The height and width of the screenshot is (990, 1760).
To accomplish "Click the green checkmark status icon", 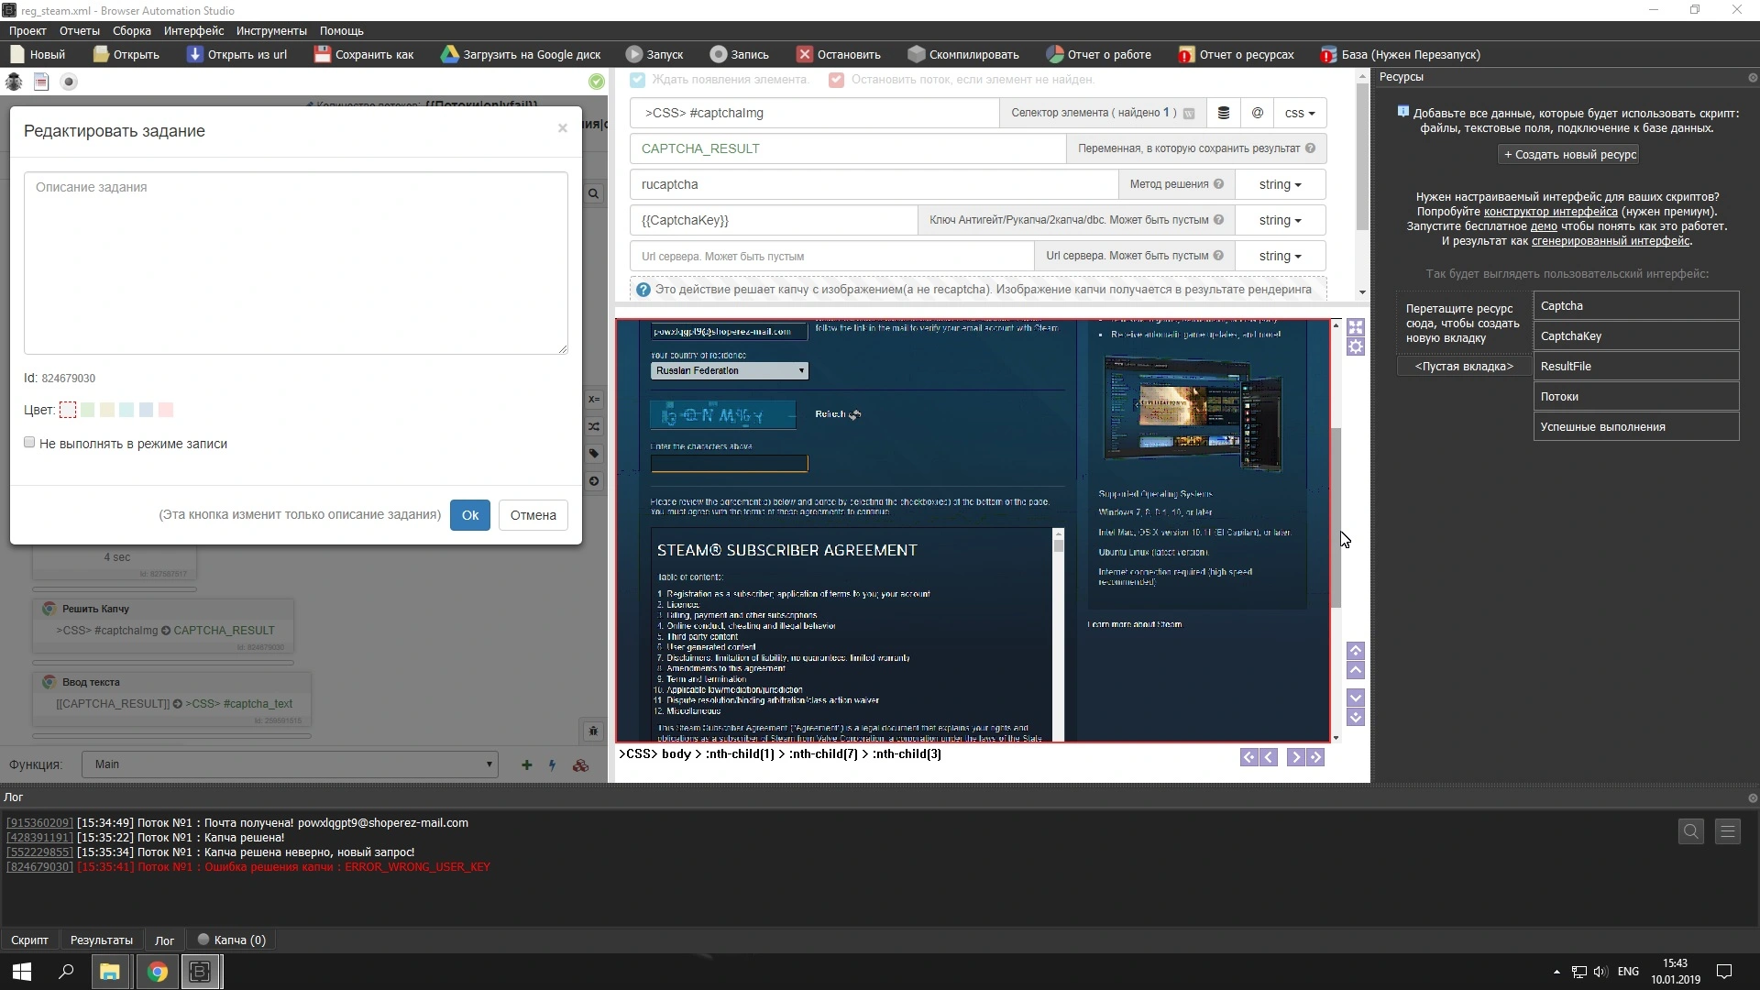I will (x=597, y=82).
